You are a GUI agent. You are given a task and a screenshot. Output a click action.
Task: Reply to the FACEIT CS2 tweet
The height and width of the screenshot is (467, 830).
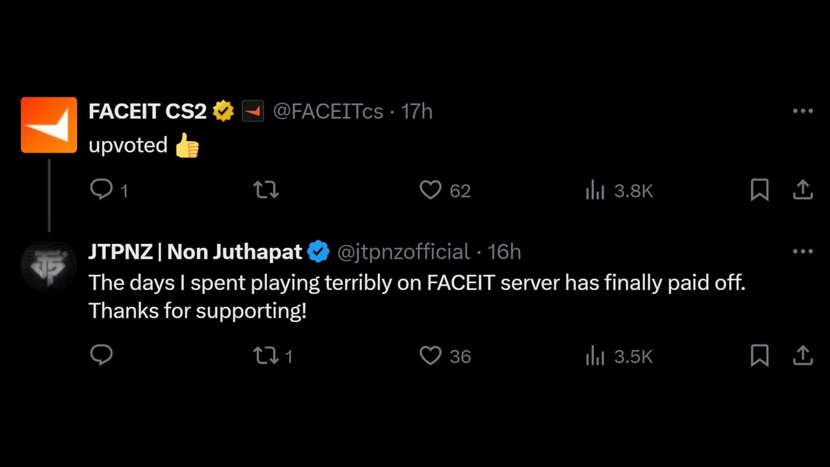(101, 190)
